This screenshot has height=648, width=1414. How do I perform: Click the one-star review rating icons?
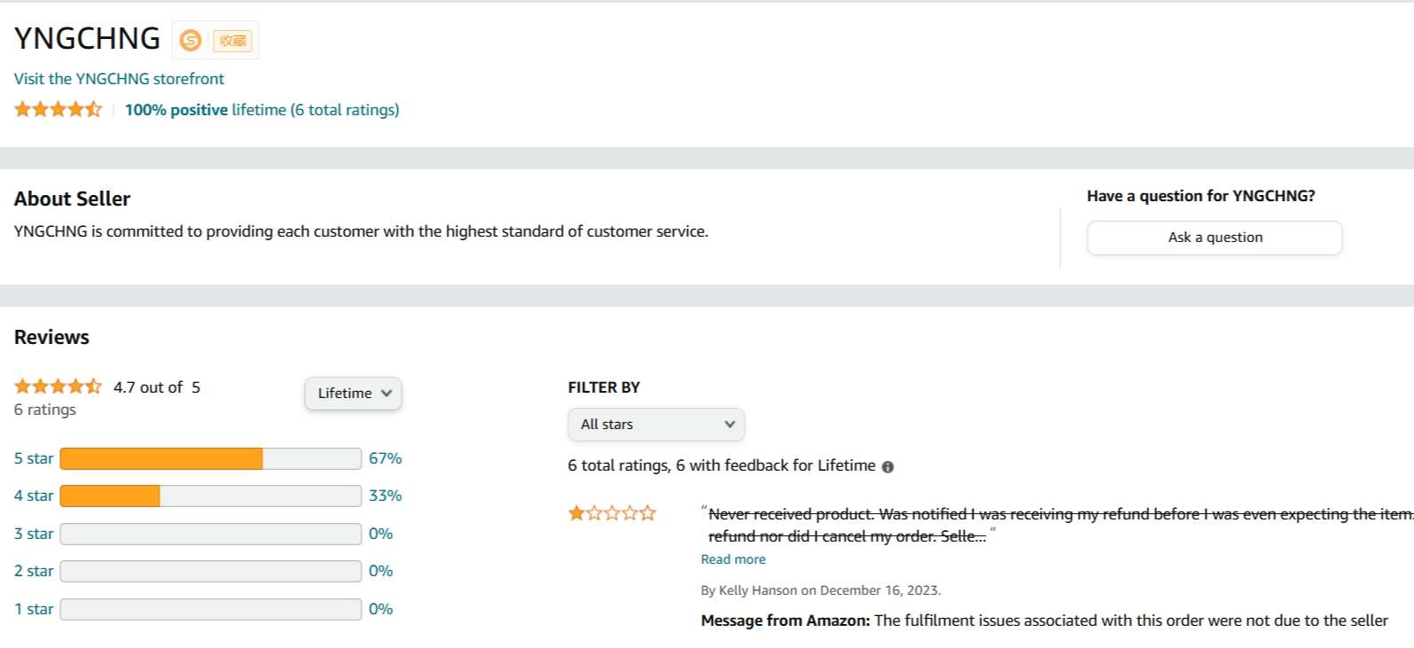tap(612, 513)
